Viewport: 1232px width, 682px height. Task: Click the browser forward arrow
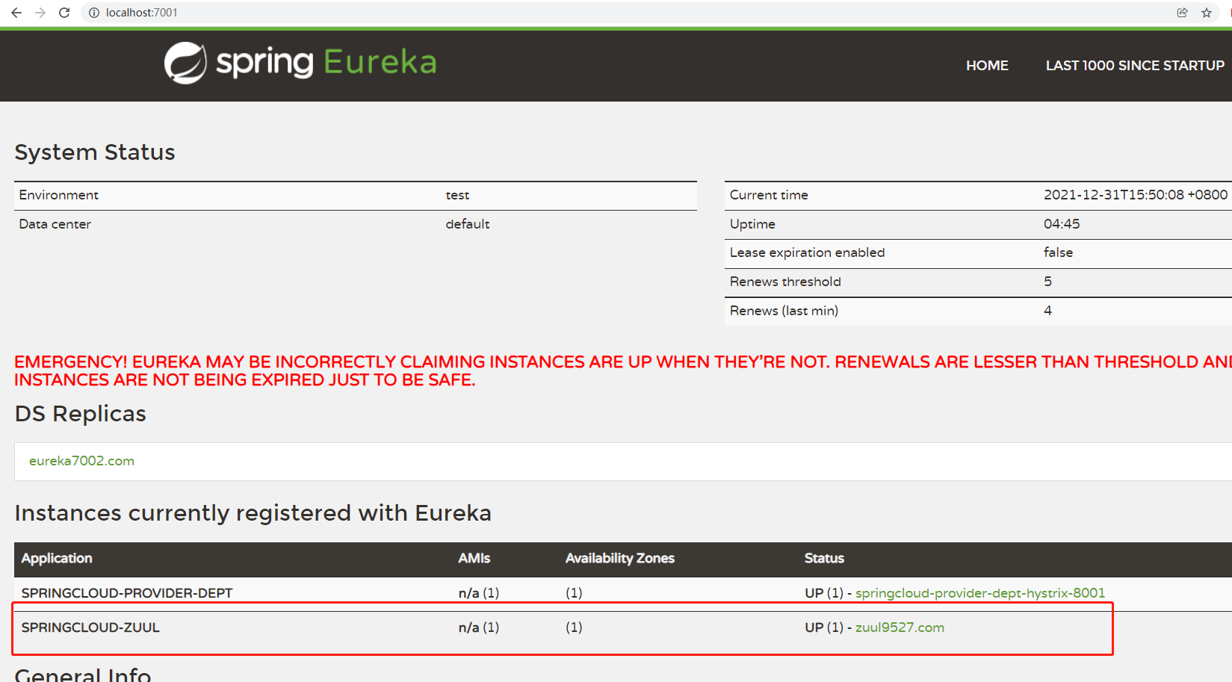40,13
